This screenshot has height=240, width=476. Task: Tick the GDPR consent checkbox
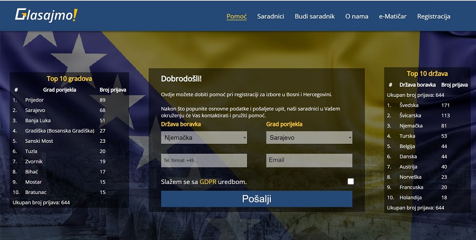click(351, 181)
